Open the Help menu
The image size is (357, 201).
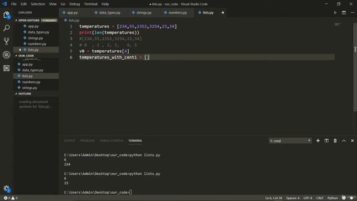coord(105,4)
